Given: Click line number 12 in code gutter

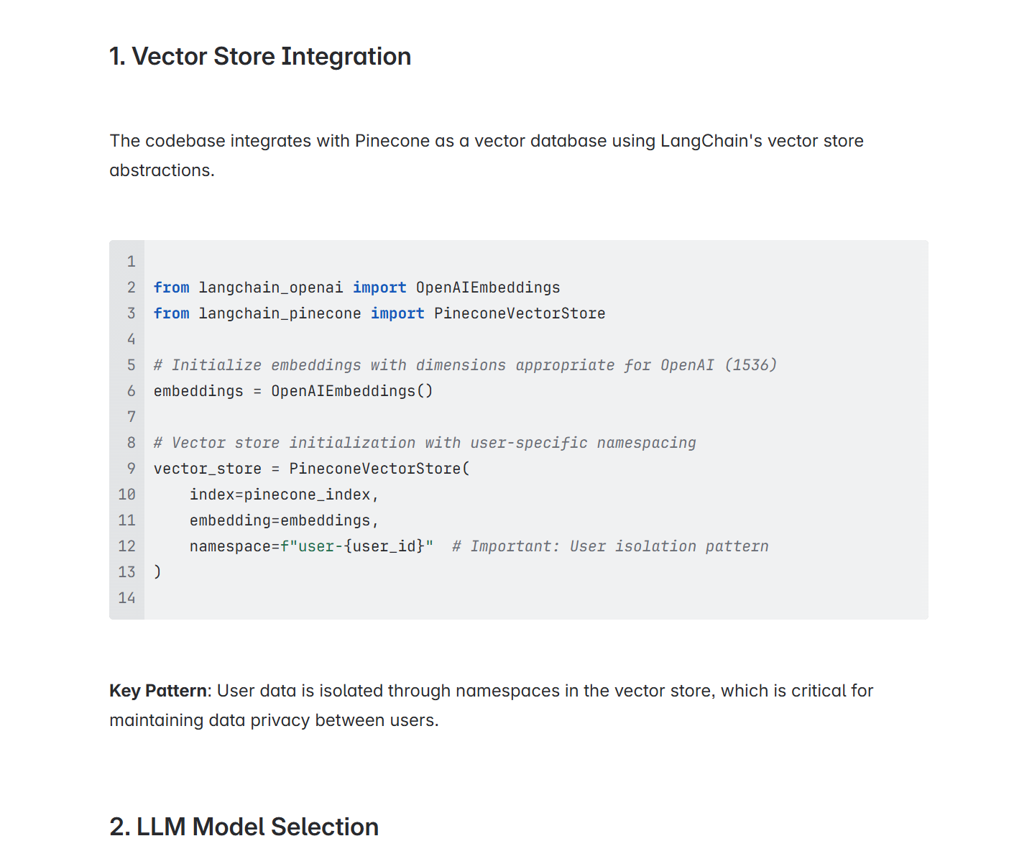Looking at the screenshot, I should [127, 546].
